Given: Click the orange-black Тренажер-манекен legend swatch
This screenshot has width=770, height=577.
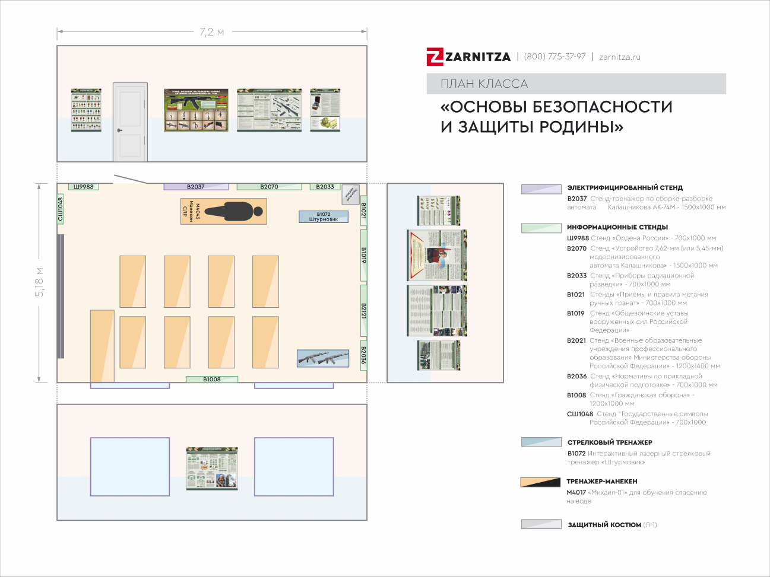Looking at the screenshot, I should click(540, 482).
